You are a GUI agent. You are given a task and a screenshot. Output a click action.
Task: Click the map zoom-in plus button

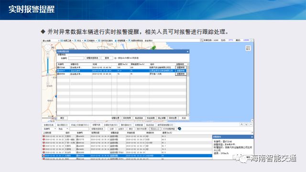pyautogui.click(x=48, y=54)
